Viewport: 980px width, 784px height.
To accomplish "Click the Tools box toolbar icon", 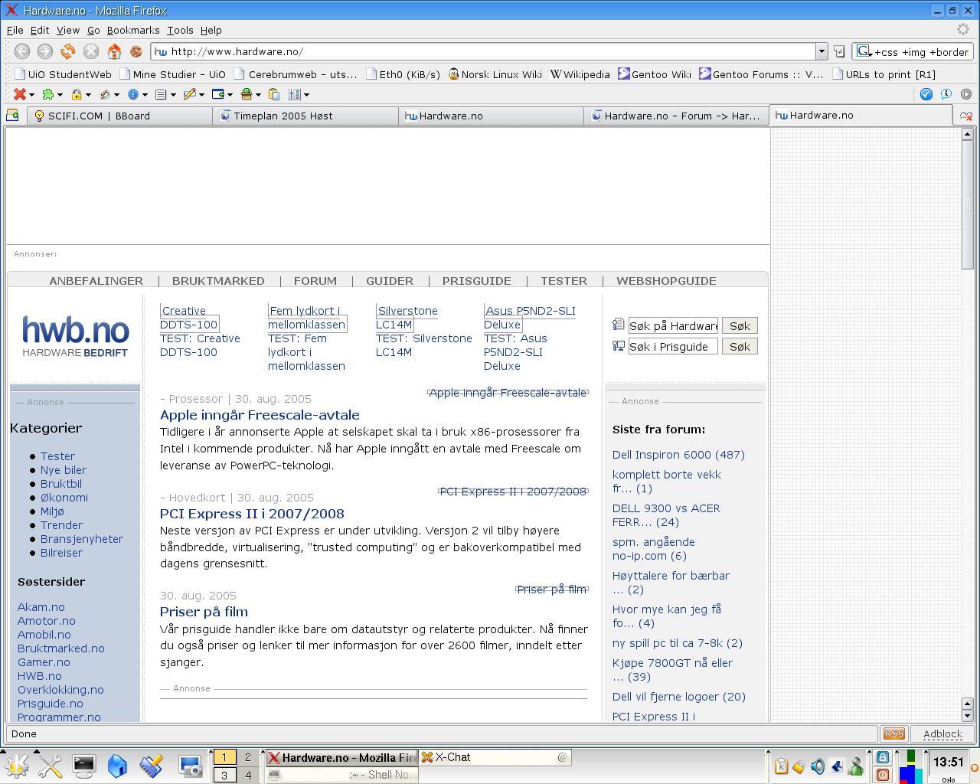I will tap(246, 94).
